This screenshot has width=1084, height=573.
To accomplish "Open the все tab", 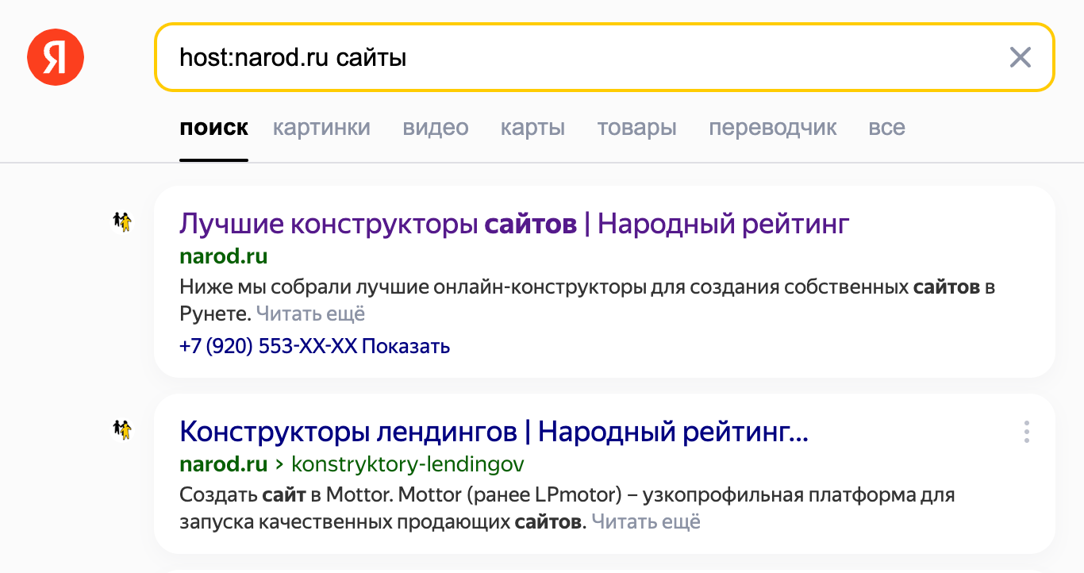I will tap(886, 127).
